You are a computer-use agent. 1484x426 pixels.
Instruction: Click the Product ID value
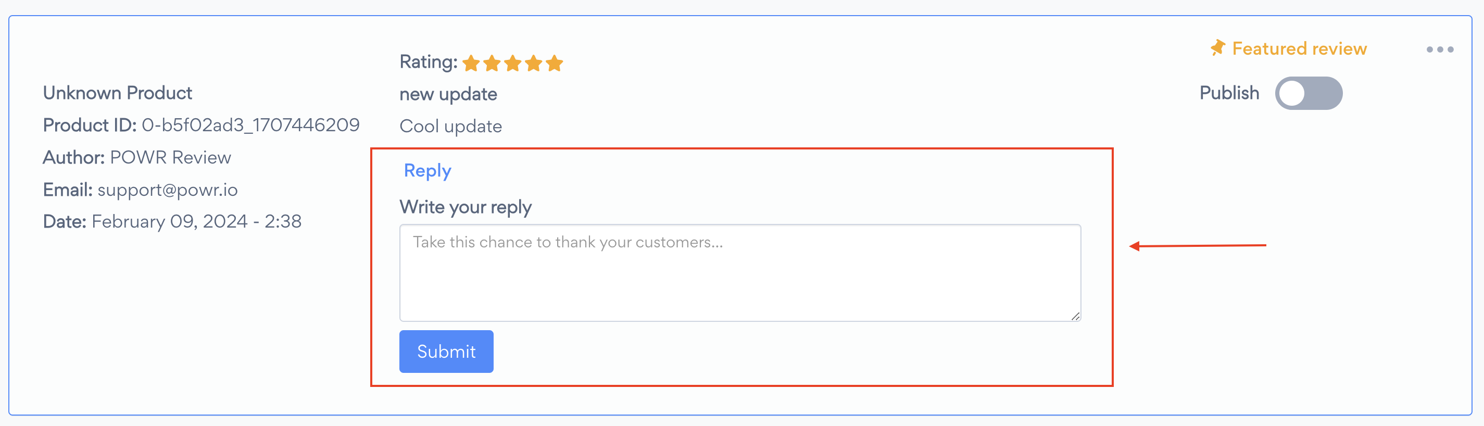(x=250, y=125)
